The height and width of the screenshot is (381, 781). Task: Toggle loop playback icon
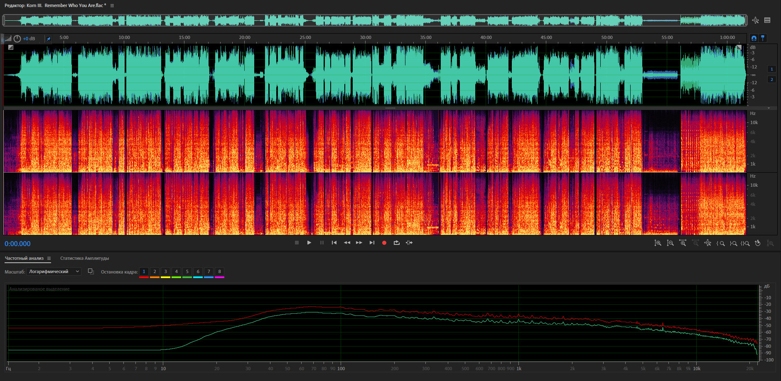click(x=397, y=243)
